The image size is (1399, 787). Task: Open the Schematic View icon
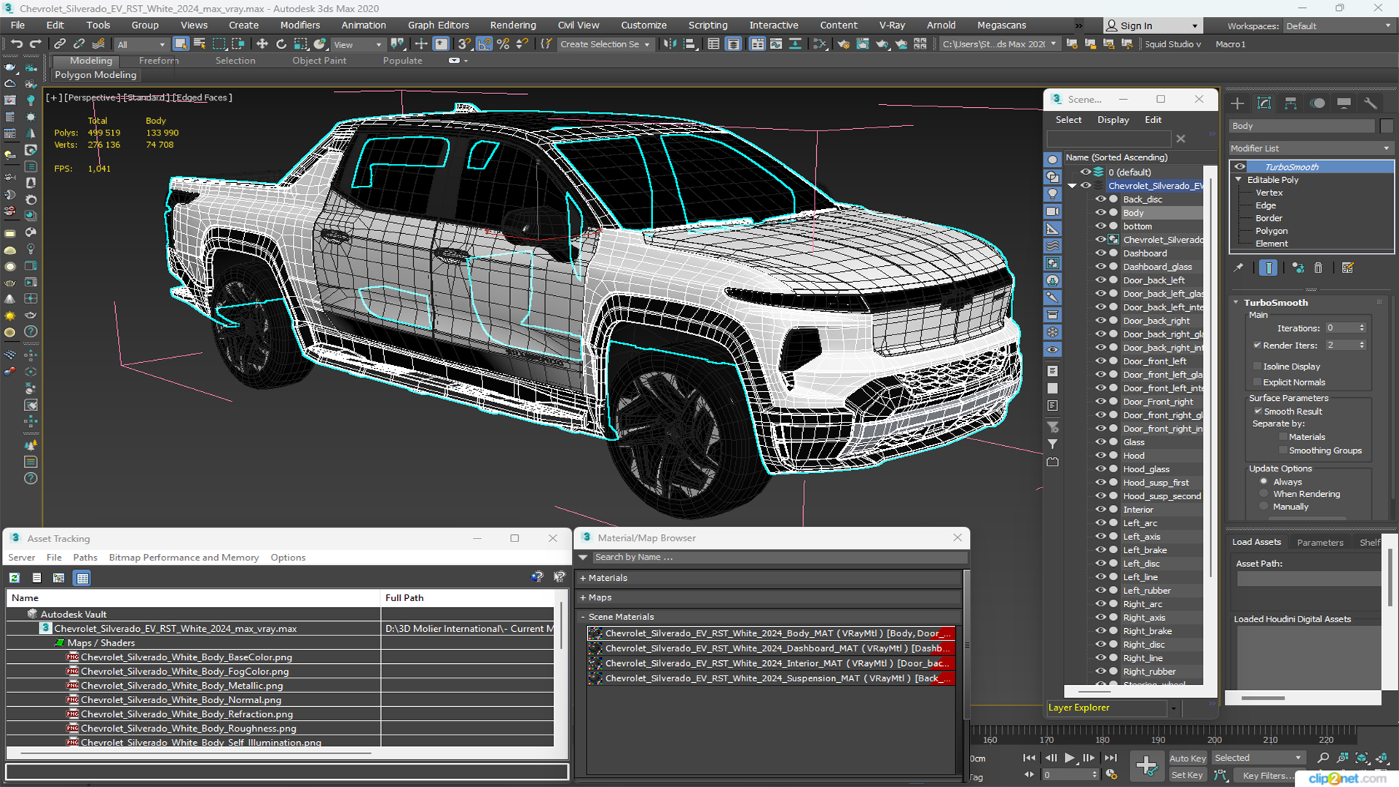tap(820, 44)
